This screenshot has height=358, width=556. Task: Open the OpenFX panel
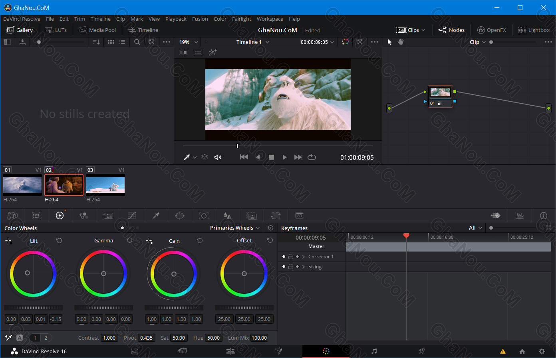click(492, 30)
